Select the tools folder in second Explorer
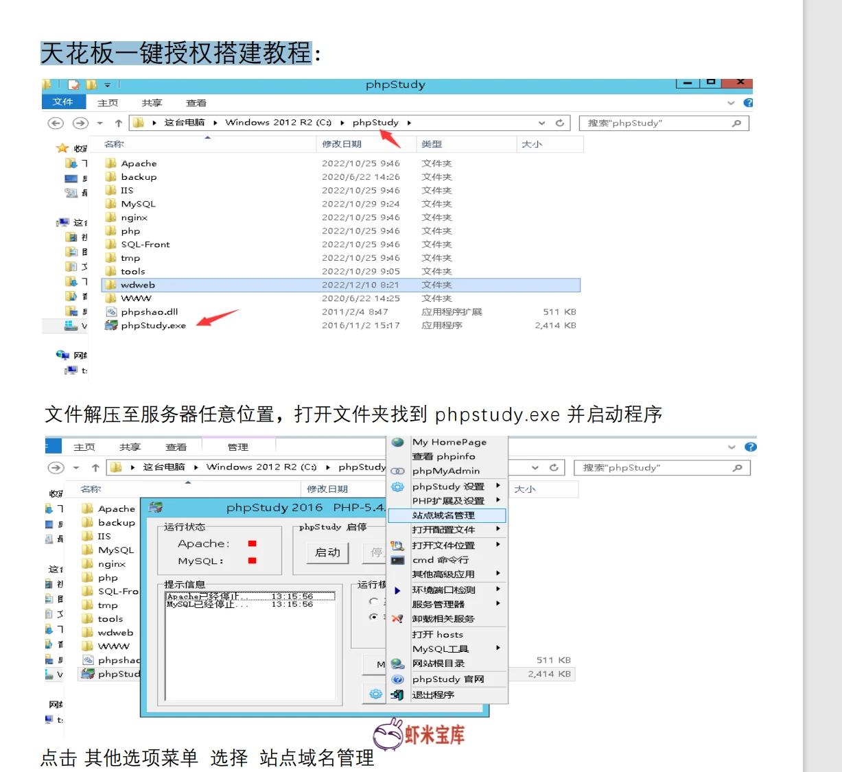842x772 pixels. click(x=110, y=619)
